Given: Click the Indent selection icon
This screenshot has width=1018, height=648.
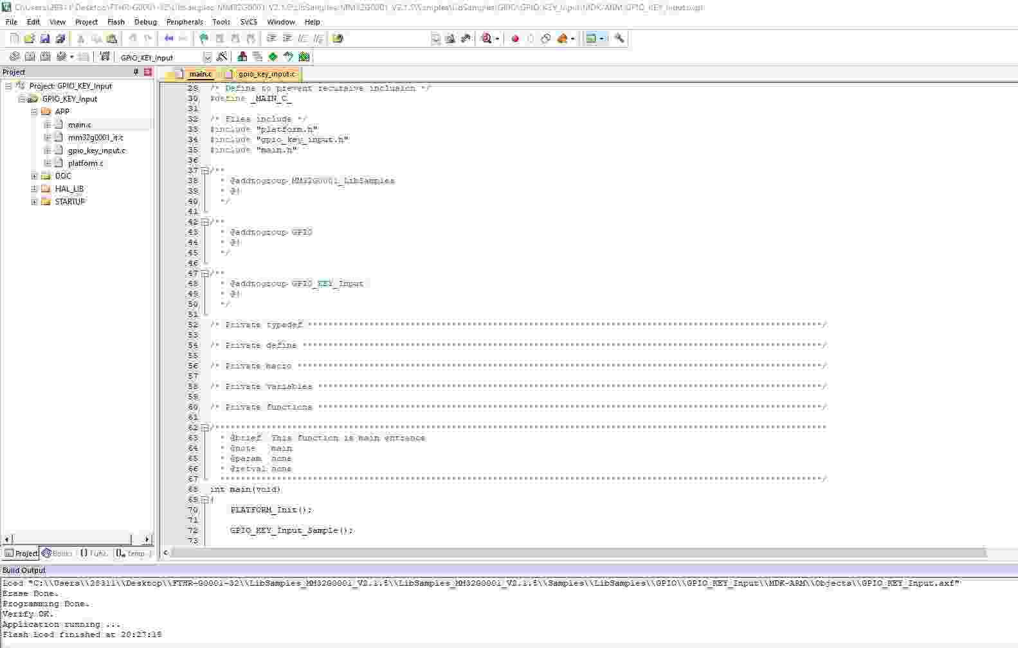Looking at the screenshot, I should (271, 39).
